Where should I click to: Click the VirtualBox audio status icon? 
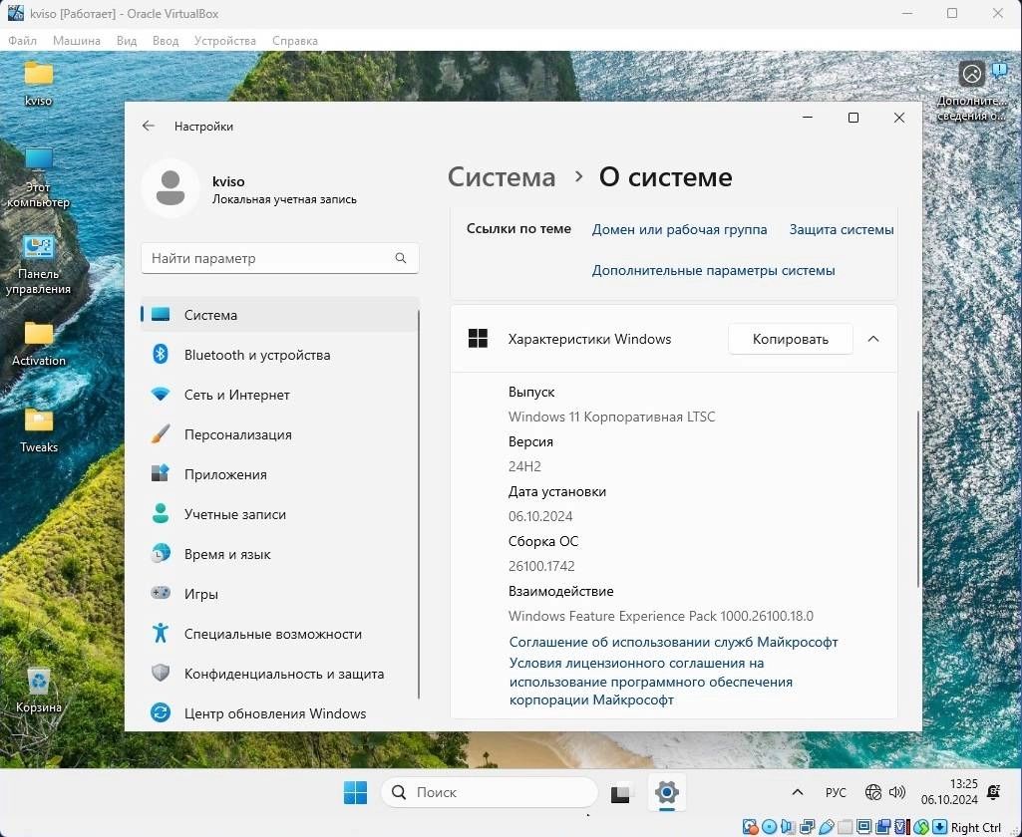[x=788, y=827]
